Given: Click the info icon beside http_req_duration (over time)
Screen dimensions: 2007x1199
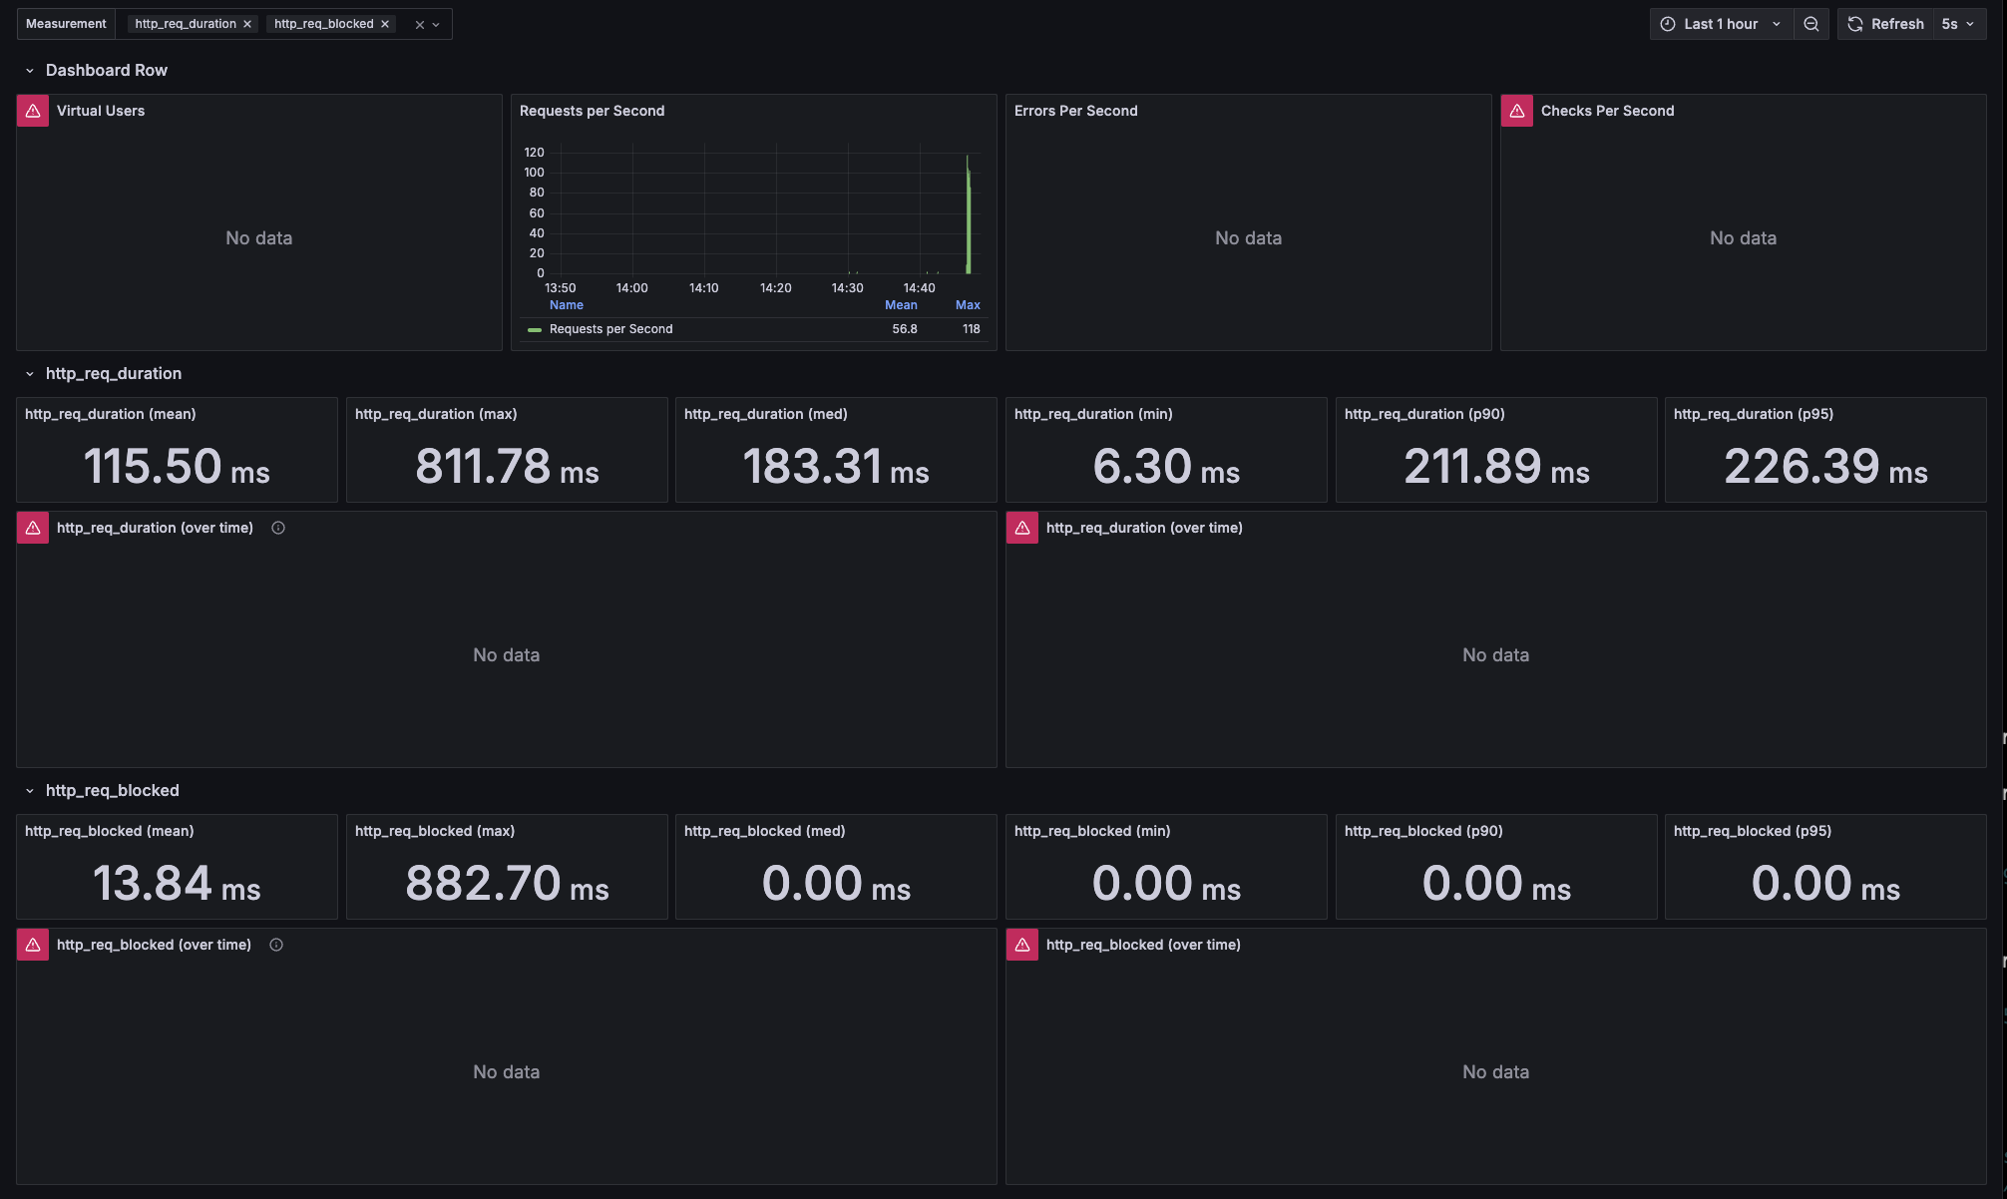Looking at the screenshot, I should tap(278, 528).
